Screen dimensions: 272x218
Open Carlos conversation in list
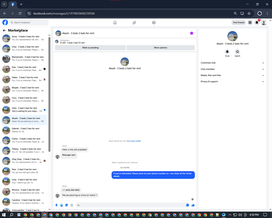pyautogui.click(x=24, y=140)
